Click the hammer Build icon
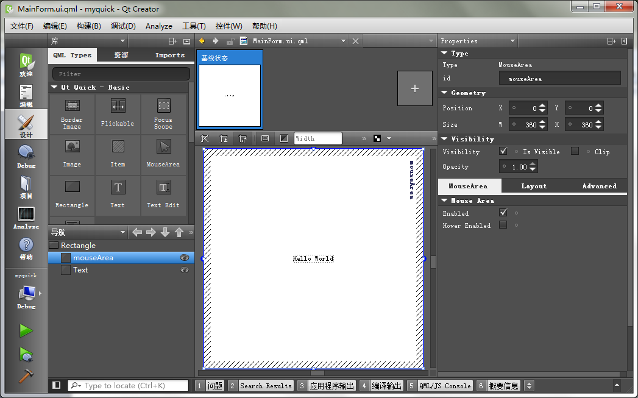638x398 pixels. coord(26,375)
